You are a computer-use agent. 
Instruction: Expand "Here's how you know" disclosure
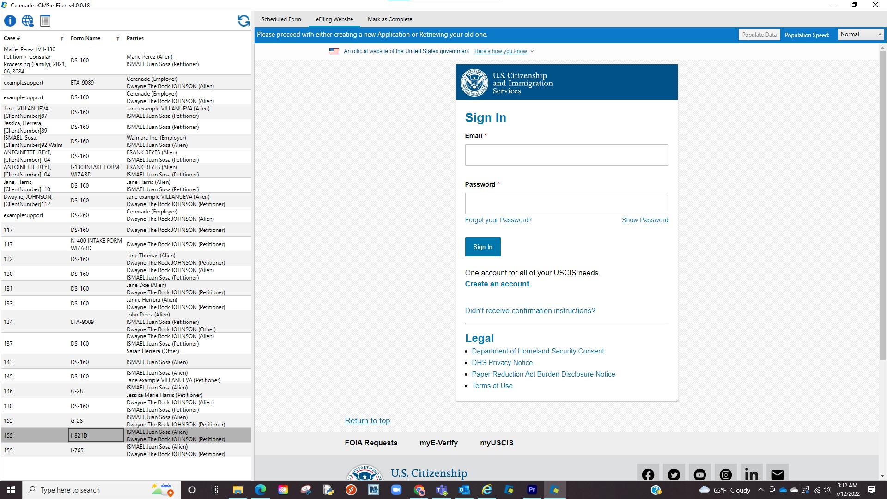click(504, 51)
